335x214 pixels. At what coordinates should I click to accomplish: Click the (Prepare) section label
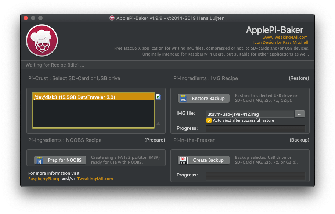tap(155, 140)
